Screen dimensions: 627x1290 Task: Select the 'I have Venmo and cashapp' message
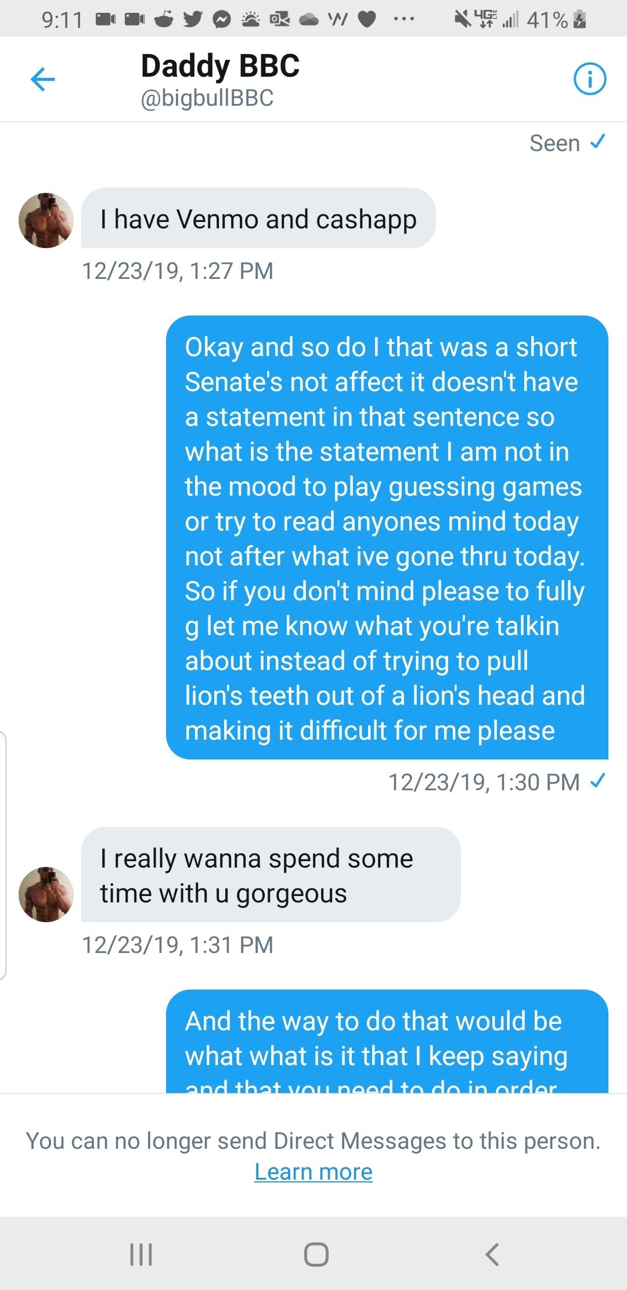(258, 219)
